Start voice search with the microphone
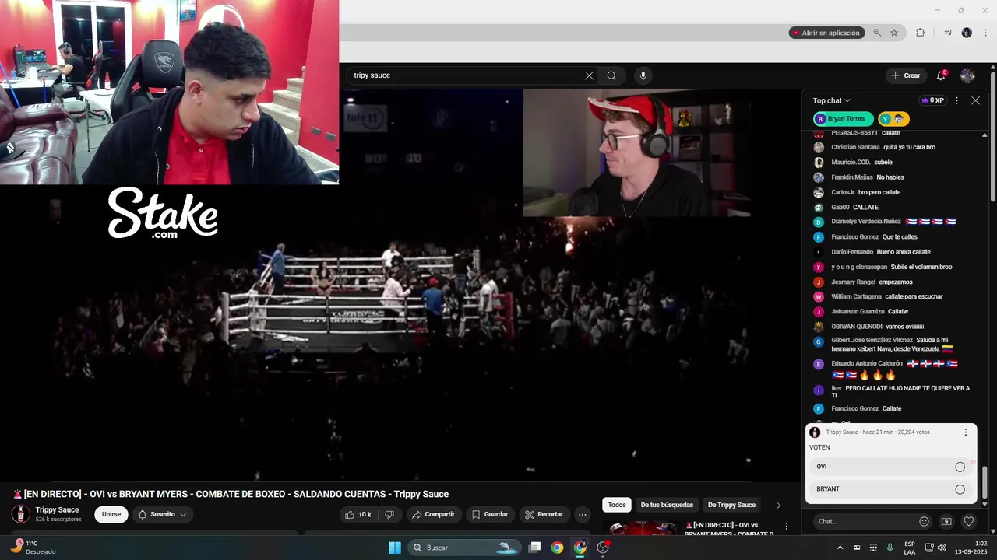 pyautogui.click(x=643, y=75)
